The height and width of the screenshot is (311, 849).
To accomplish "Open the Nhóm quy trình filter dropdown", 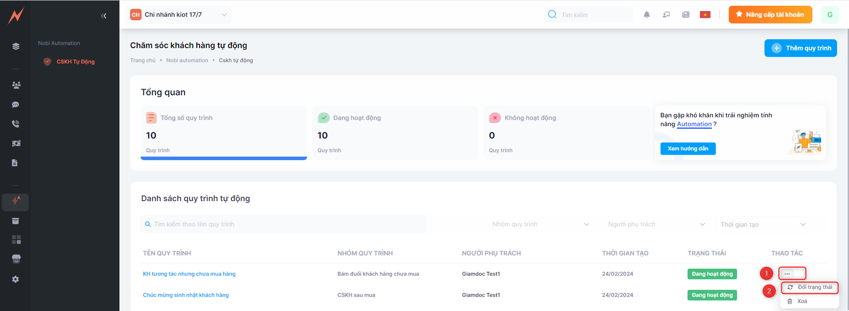I will click(540, 224).
